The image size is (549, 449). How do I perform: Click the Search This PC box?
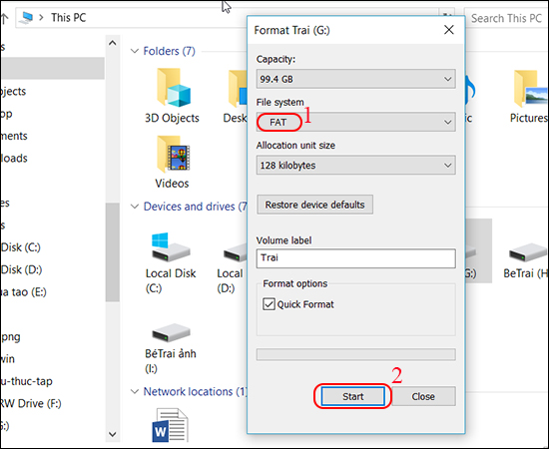tap(506, 18)
